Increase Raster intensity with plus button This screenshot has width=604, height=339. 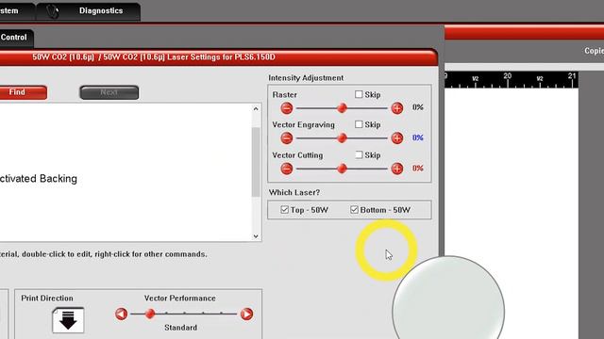point(397,108)
